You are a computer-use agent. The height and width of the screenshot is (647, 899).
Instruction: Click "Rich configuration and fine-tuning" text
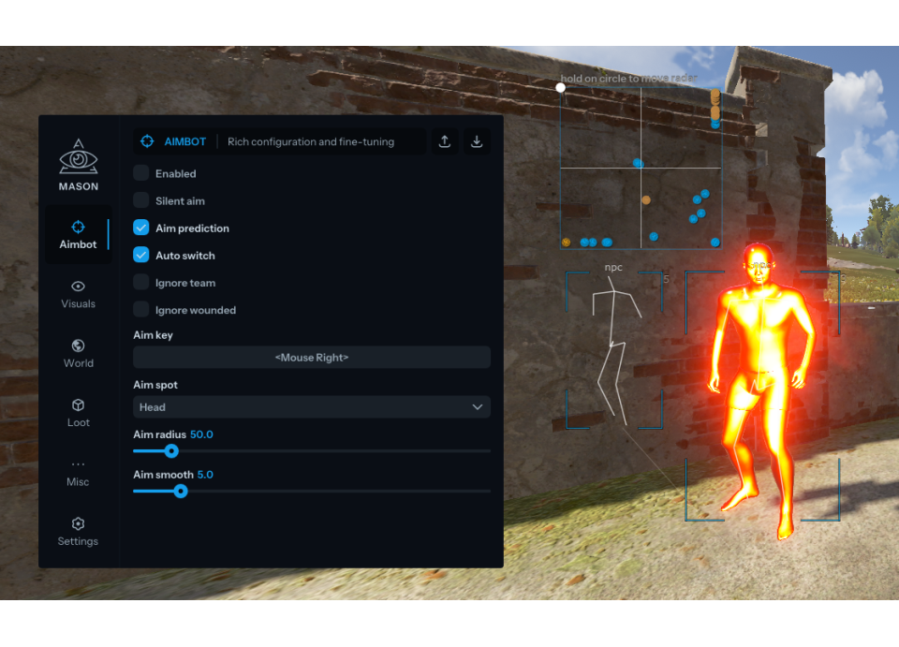(x=311, y=141)
